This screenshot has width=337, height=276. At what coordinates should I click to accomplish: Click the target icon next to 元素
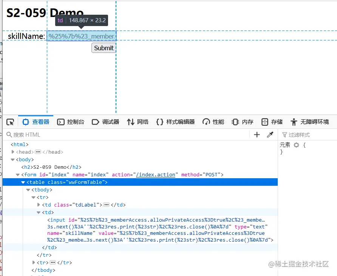[296, 145]
